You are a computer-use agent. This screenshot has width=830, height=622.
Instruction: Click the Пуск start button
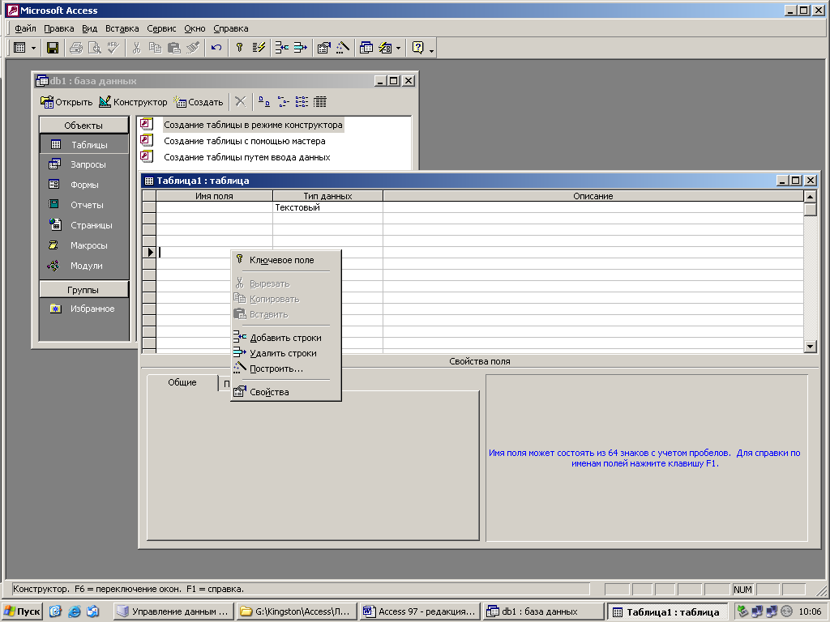tap(23, 611)
